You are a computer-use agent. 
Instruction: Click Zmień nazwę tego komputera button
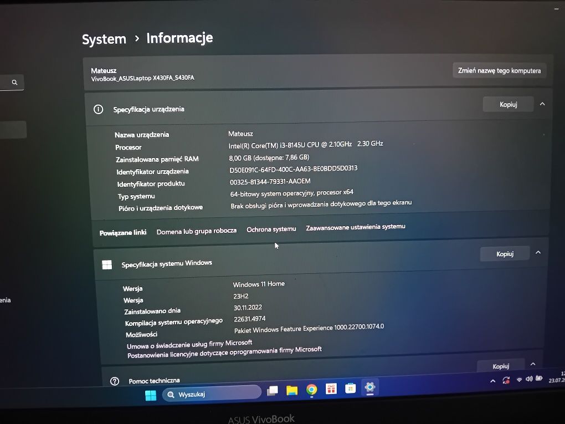tap(500, 70)
